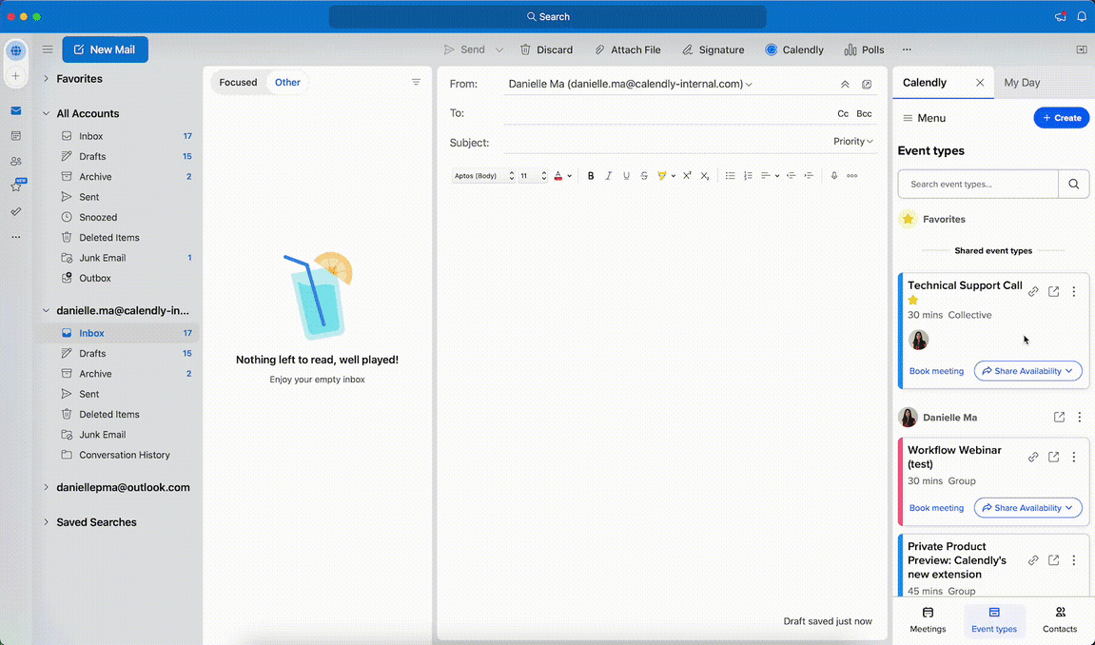Open the font color picker

pos(562,176)
